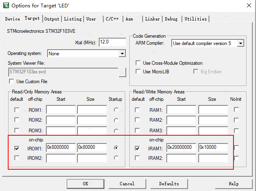The width and height of the screenshot is (256, 191).
Task: Toggle the RAM1 NoInit checkbox
Action: 236,109
